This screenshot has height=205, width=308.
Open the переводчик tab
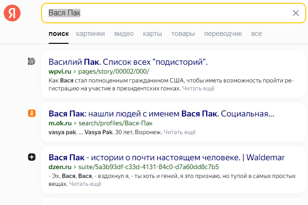click(223, 34)
